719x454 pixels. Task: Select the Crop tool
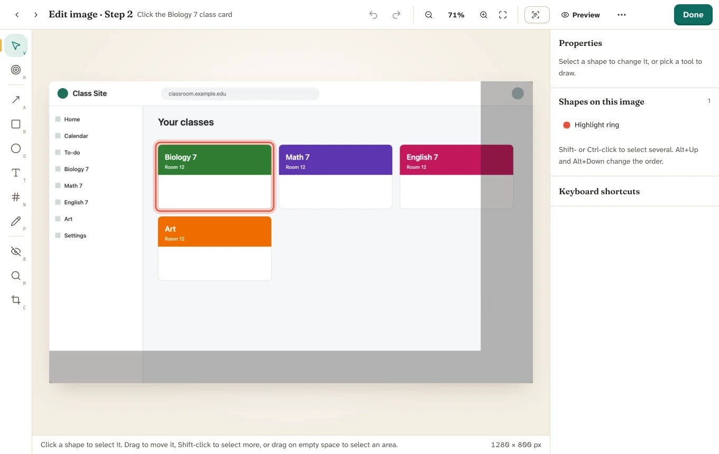tap(16, 300)
